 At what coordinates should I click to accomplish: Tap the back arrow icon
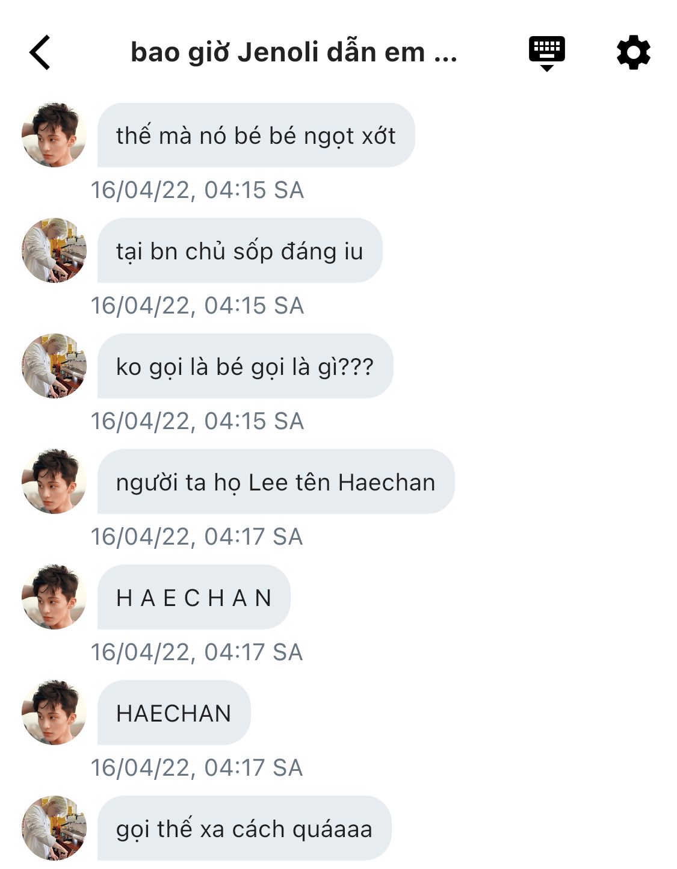(40, 52)
